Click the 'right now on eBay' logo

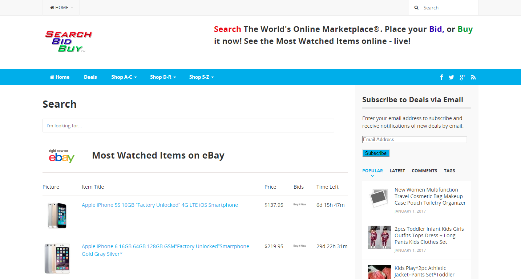coord(61,156)
